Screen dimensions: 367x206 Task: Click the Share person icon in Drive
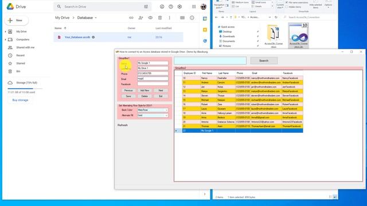[140, 18]
